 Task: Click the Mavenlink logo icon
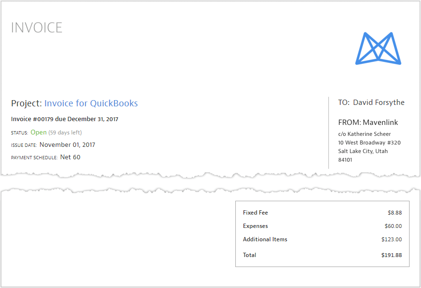pyautogui.click(x=378, y=48)
